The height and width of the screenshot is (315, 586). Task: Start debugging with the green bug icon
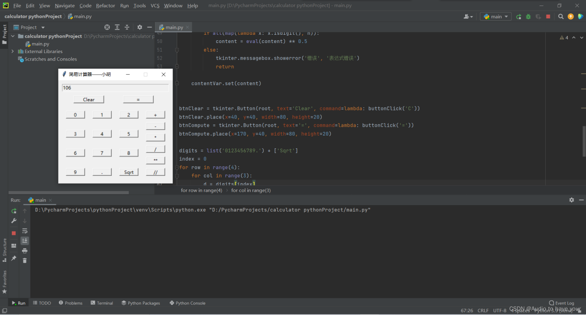tap(528, 16)
